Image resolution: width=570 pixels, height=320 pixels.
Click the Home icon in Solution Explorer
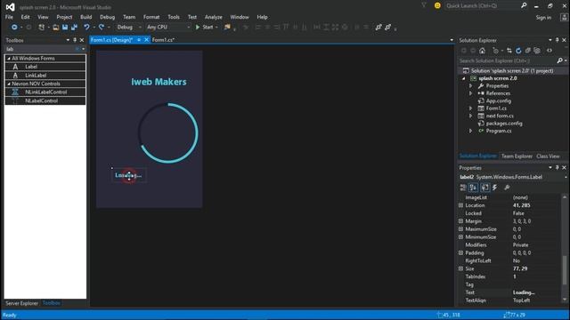coord(483,51)
